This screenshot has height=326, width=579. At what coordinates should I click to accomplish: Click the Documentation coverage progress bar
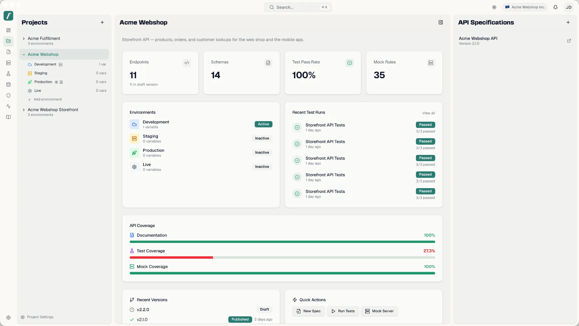pos(282,242)
